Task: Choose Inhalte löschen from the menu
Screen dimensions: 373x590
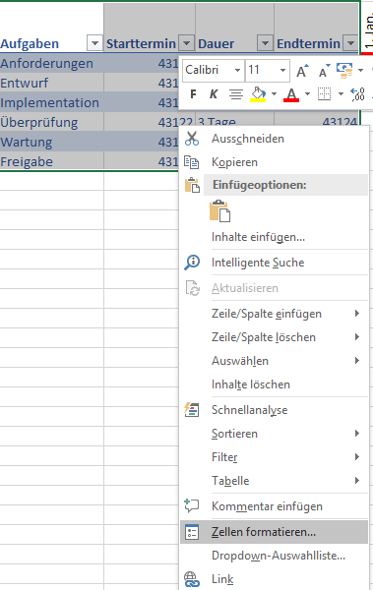Action: coord(274,384)
